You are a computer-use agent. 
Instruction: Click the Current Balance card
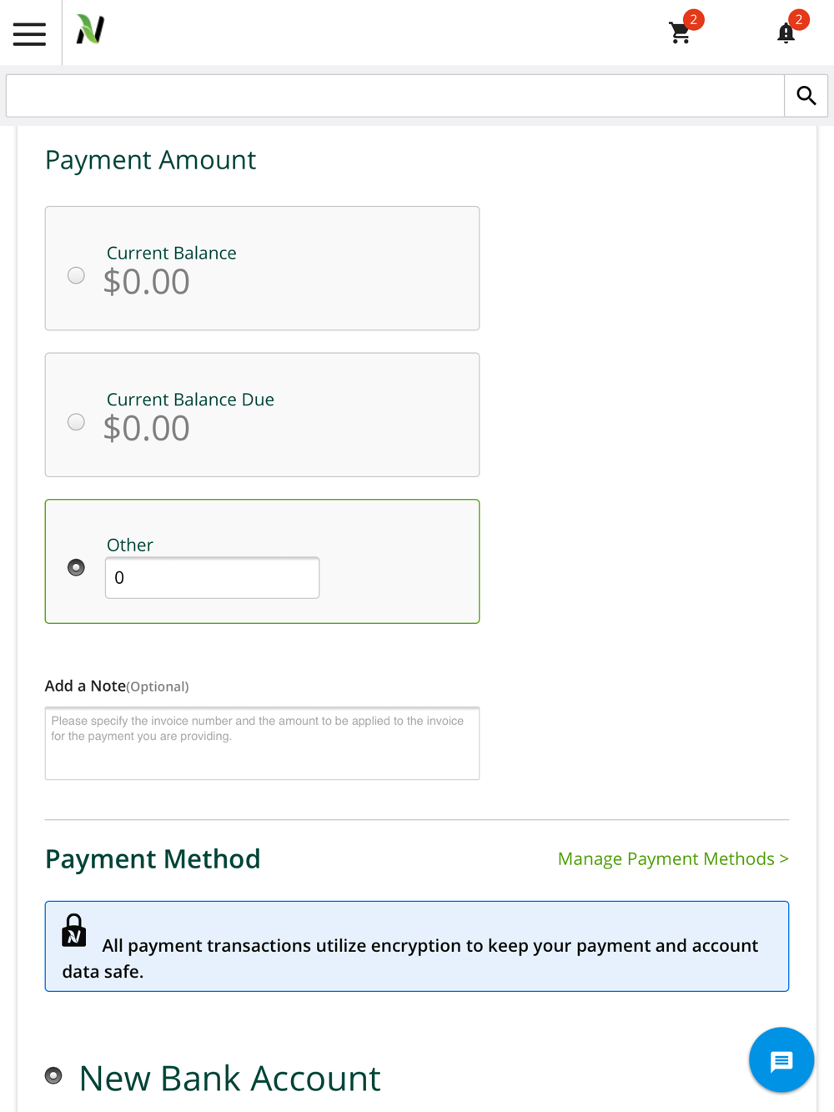(x=262, y=269)
